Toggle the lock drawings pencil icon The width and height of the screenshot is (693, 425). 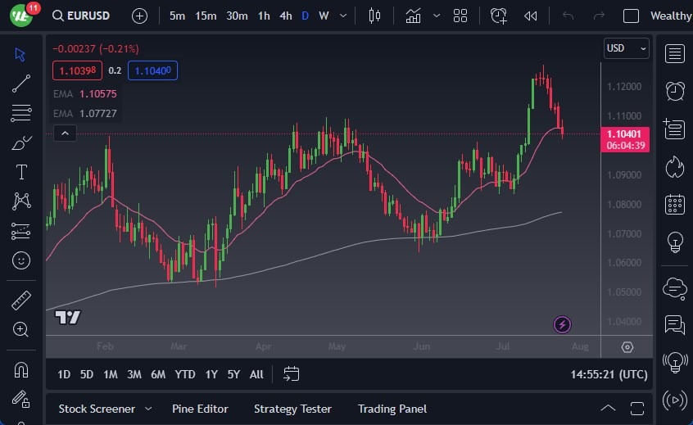tap(21, 399)
